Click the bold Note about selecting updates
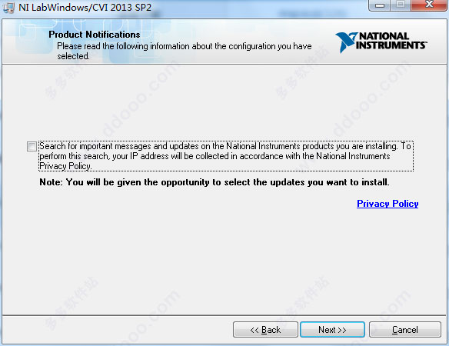Image resolution: width=449 pixels, height=346 pixels. (x=215, y=182)
